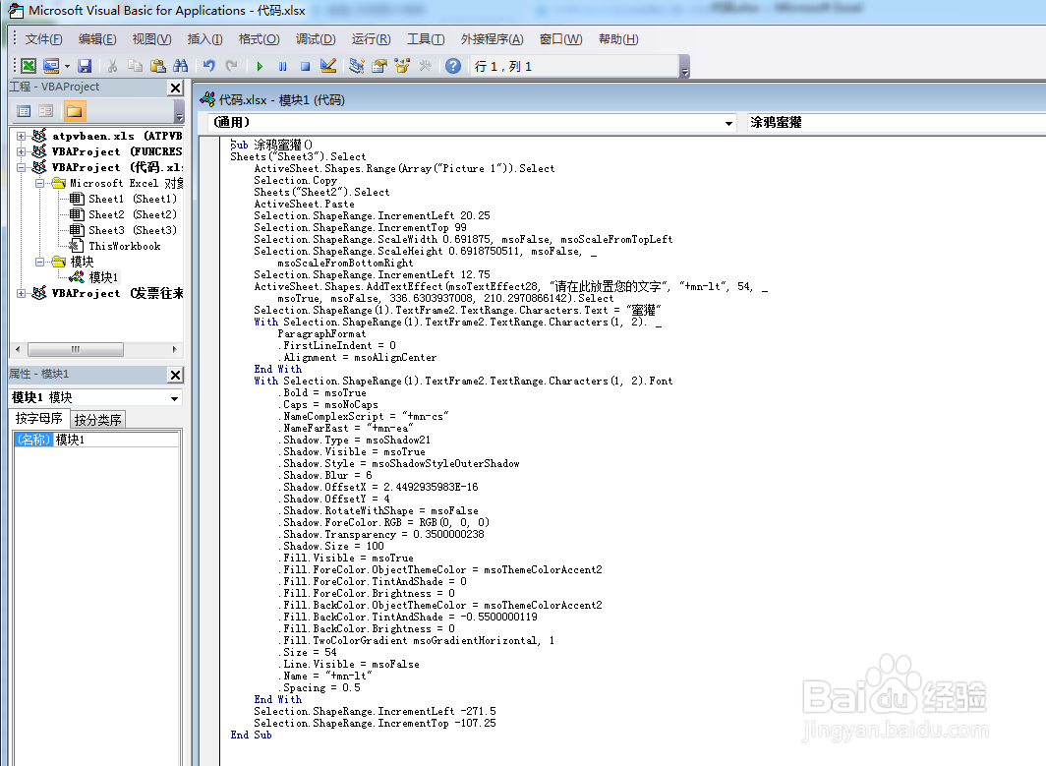
Task: Open the Insert UserForm dropdown arrow
Action: [68, 66]
